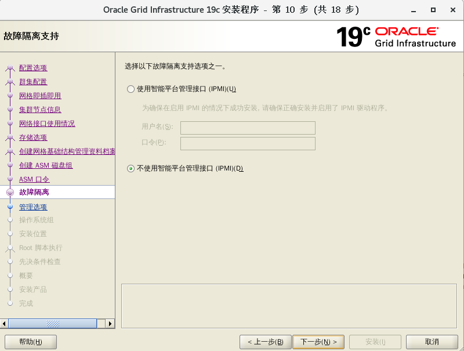Click the step bullet beside 集群节点信息
The height and width of the screenshot is (351, 464).
(x=10, y=109)
